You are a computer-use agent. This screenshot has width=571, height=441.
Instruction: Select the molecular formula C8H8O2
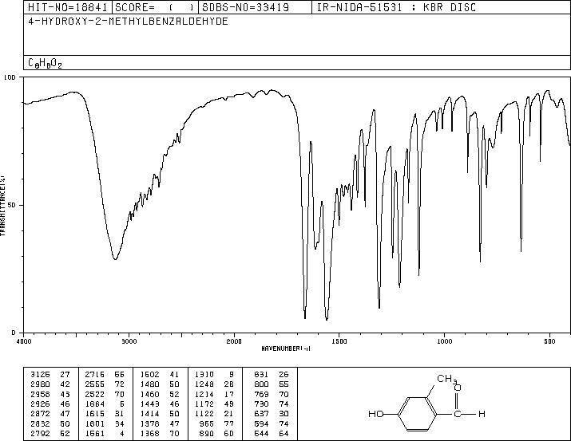click(x=46, y=63)
